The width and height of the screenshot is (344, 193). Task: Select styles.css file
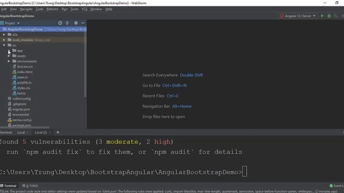(24, 88)
